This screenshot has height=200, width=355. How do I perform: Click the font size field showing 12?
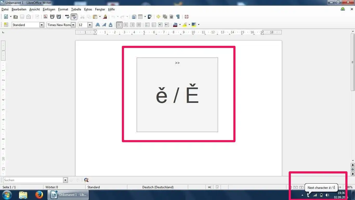[x=83, y=25]
